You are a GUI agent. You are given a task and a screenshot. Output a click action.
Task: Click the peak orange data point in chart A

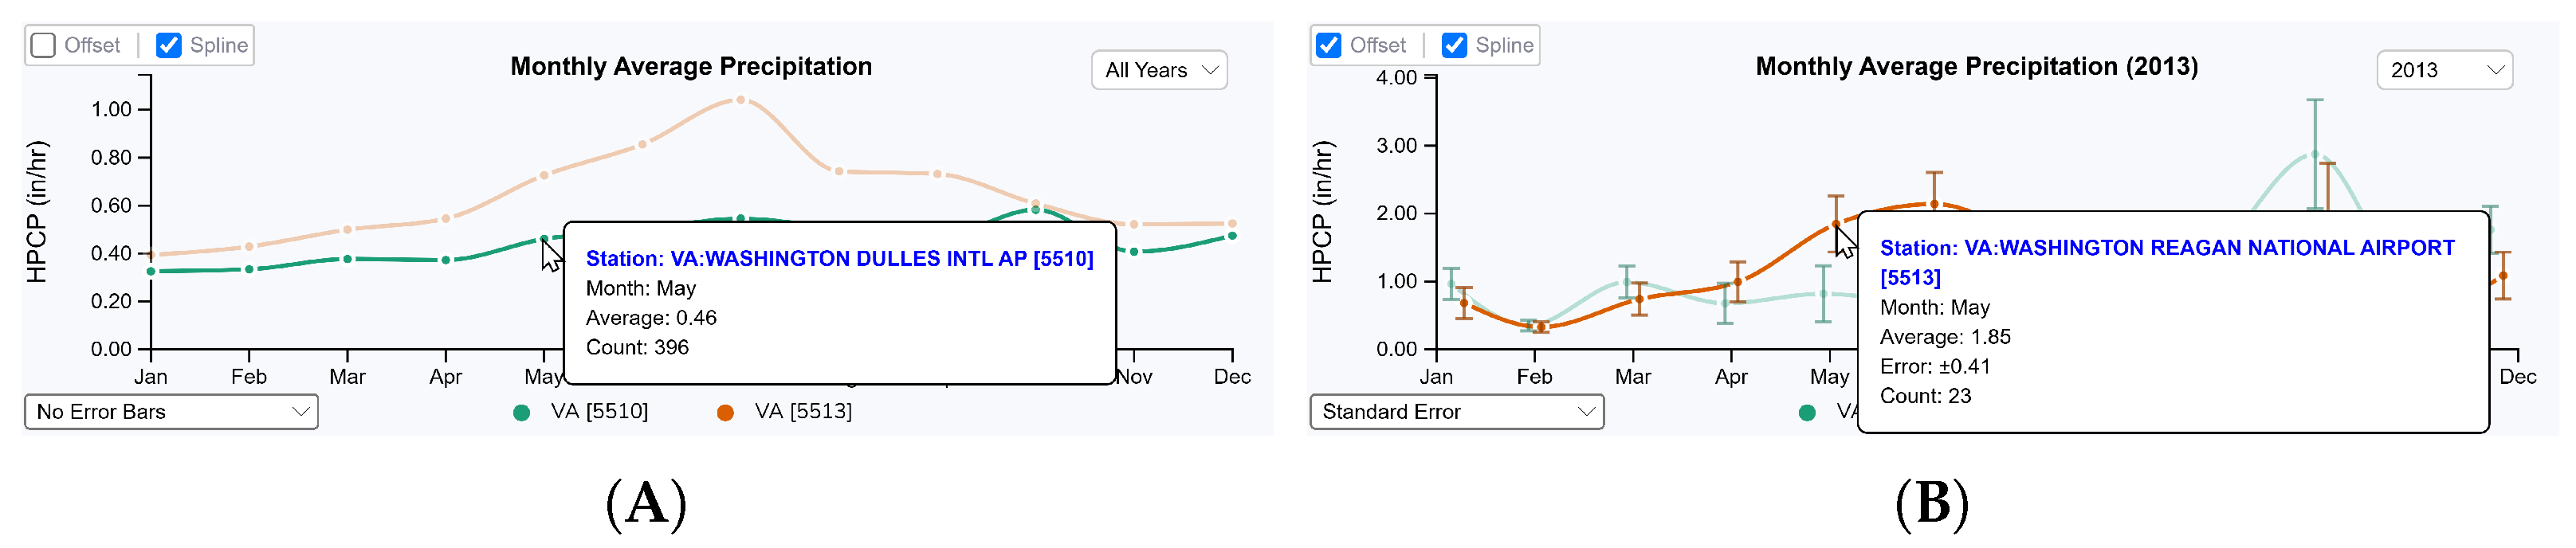point(740,100)
